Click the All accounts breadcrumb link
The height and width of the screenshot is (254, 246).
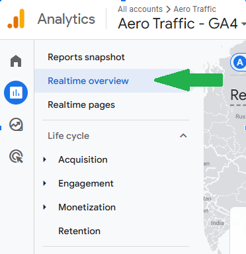(x=140, y=9)
